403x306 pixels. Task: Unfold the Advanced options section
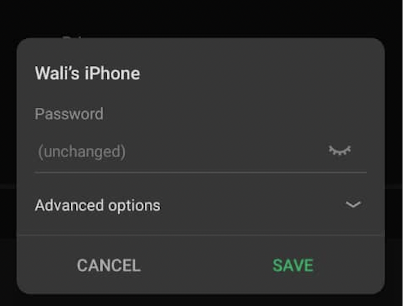point(201,205)
